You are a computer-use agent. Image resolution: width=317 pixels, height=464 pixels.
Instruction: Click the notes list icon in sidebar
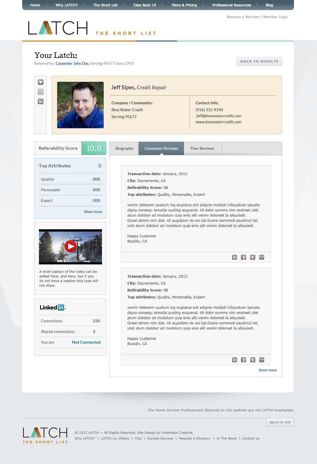41,92
